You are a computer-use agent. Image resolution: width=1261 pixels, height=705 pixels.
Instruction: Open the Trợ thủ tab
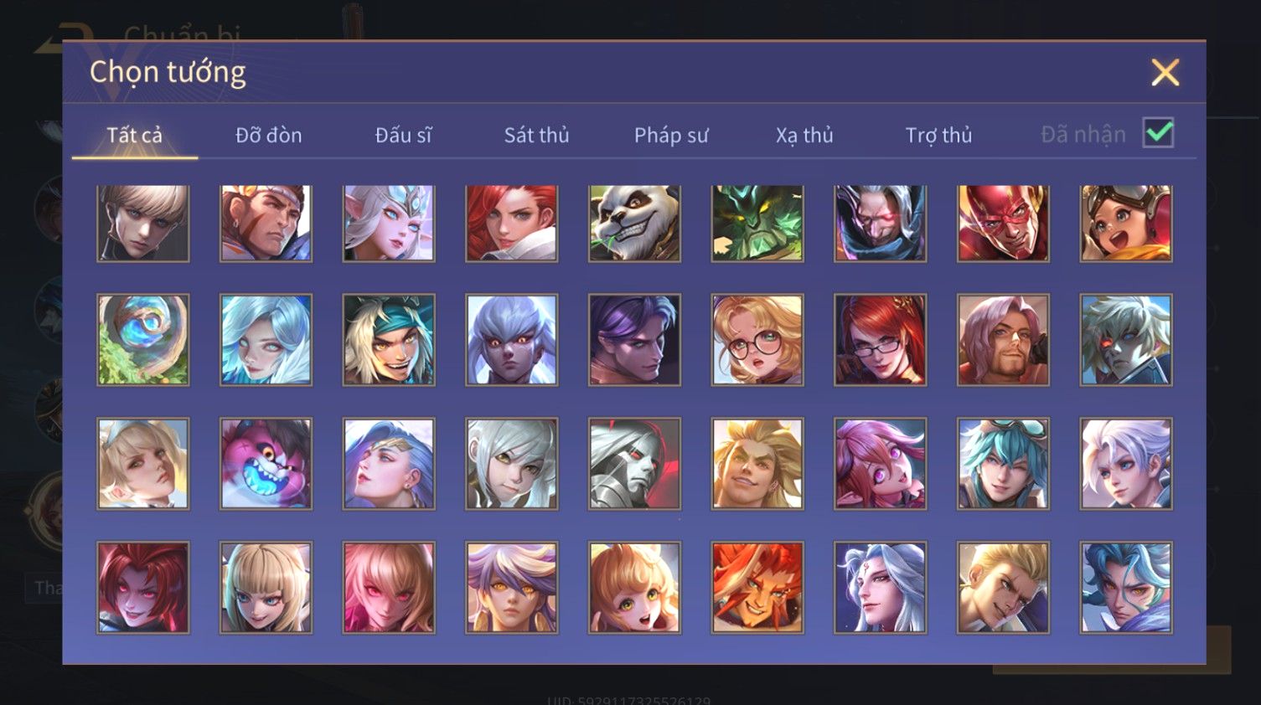938,135
